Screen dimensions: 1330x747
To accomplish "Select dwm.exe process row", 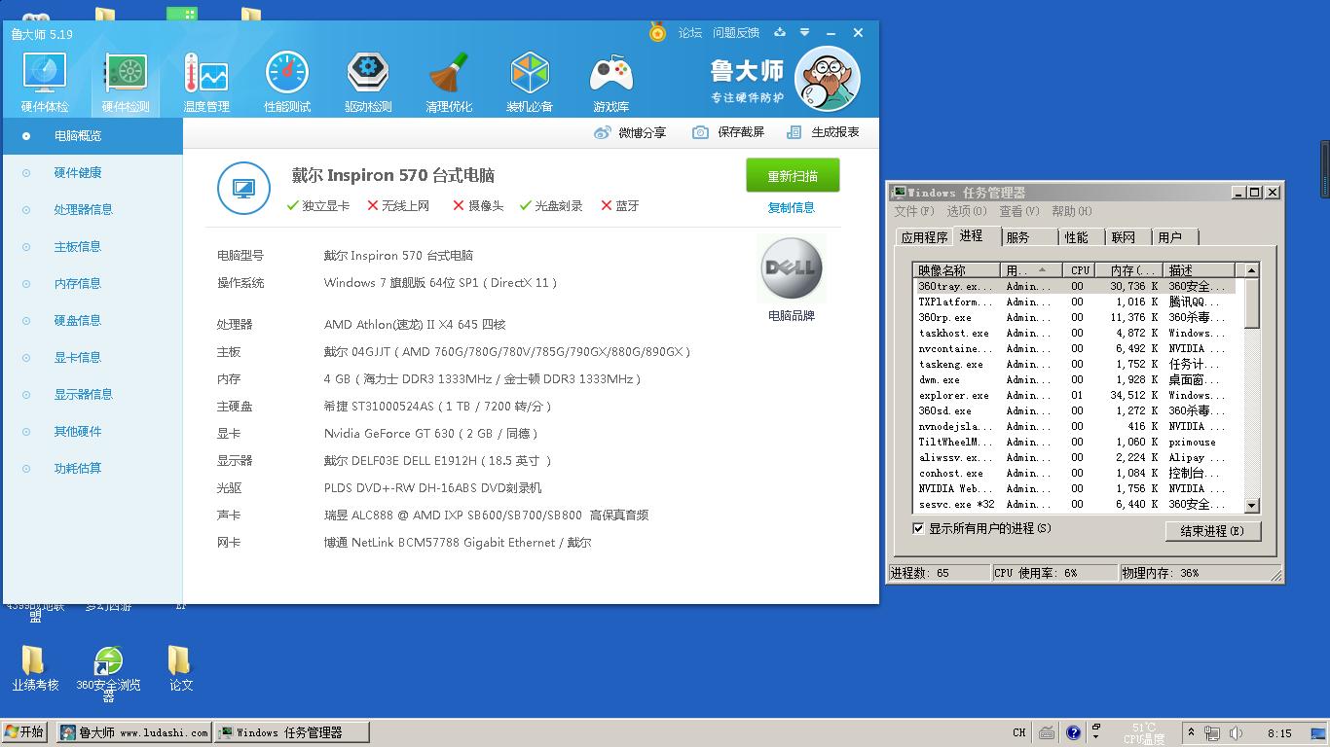I will point(1075,380).
